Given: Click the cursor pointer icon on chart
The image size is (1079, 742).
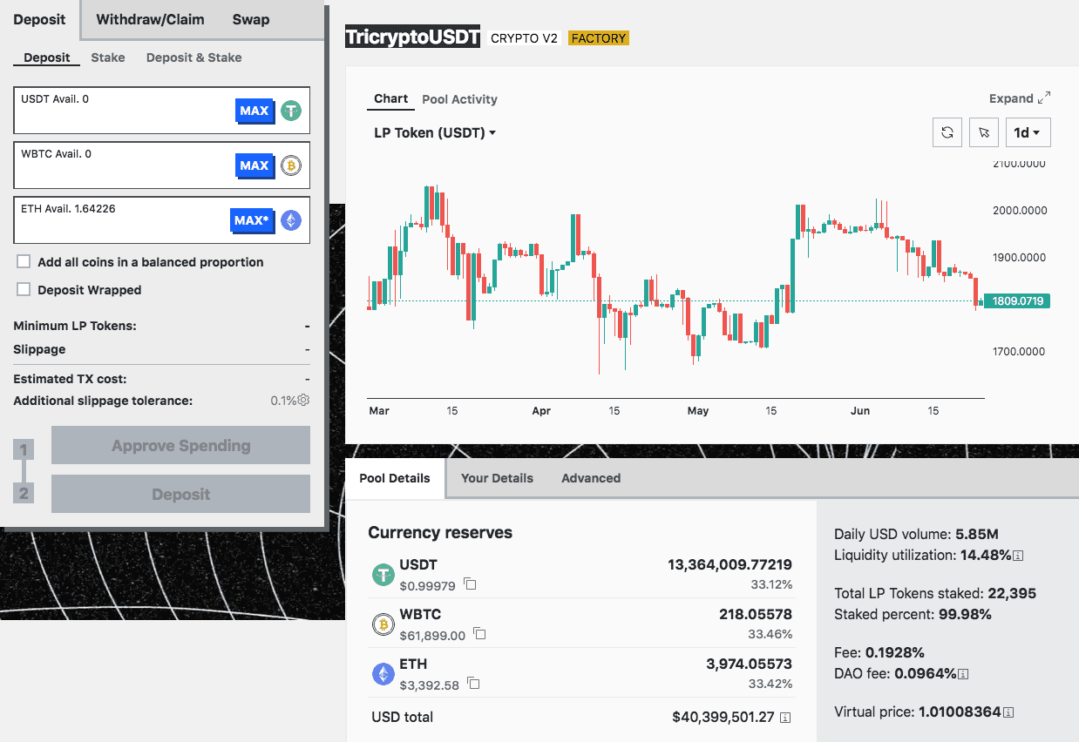Looking at the screenshot, I should 984,133.
